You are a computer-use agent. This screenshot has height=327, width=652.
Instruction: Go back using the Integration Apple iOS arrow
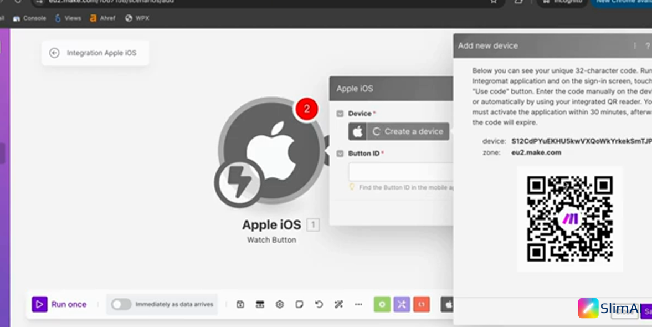54,53
